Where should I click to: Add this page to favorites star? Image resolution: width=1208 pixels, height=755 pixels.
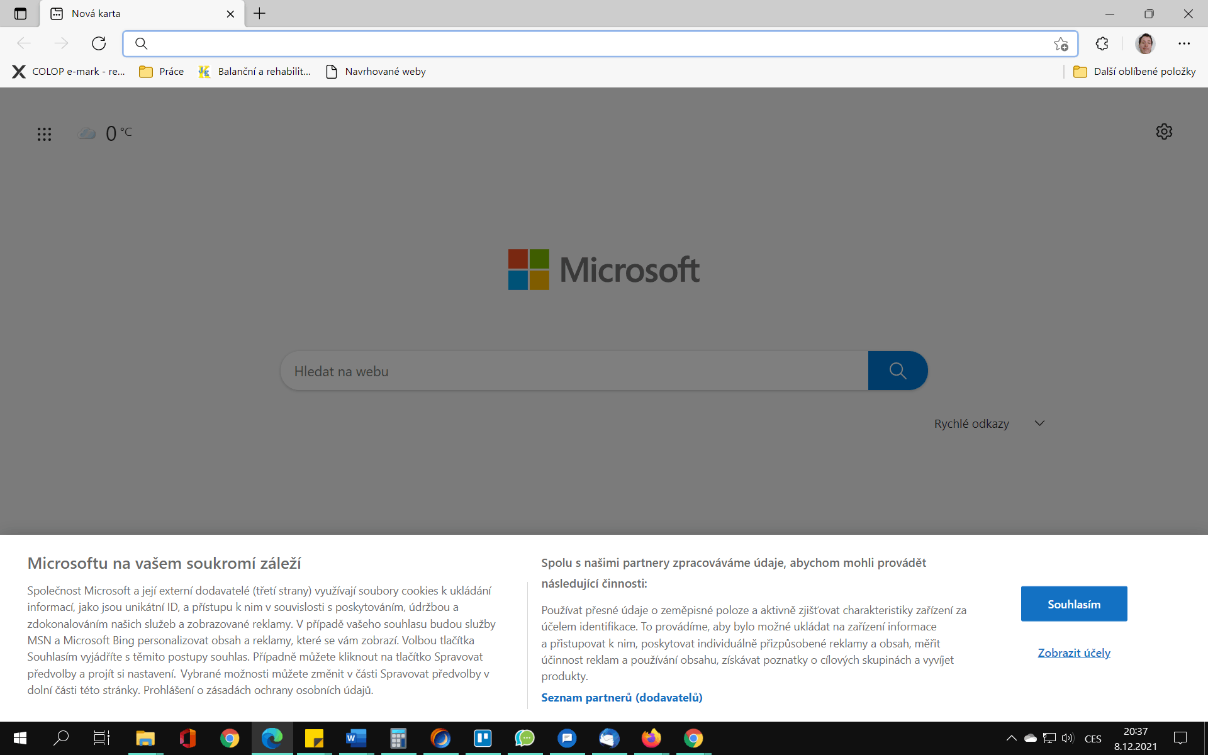pos(1061,44)
